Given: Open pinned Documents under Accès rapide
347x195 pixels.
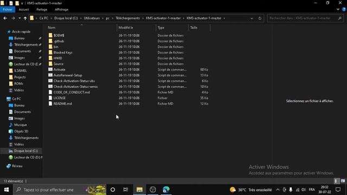Looking at the screenshot, I should (23, 51).
